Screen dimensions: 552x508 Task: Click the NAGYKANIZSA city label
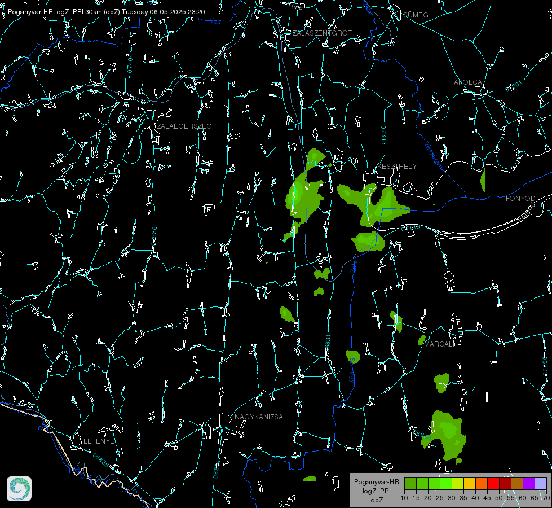[x=259, y=417]
